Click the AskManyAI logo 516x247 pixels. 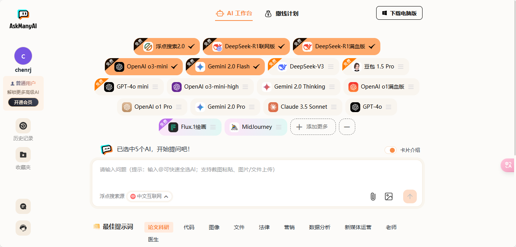[23, 19]
